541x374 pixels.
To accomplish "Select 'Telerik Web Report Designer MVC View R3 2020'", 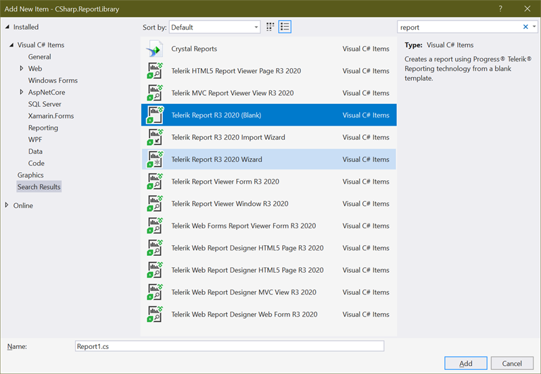I will coord(243,292).
